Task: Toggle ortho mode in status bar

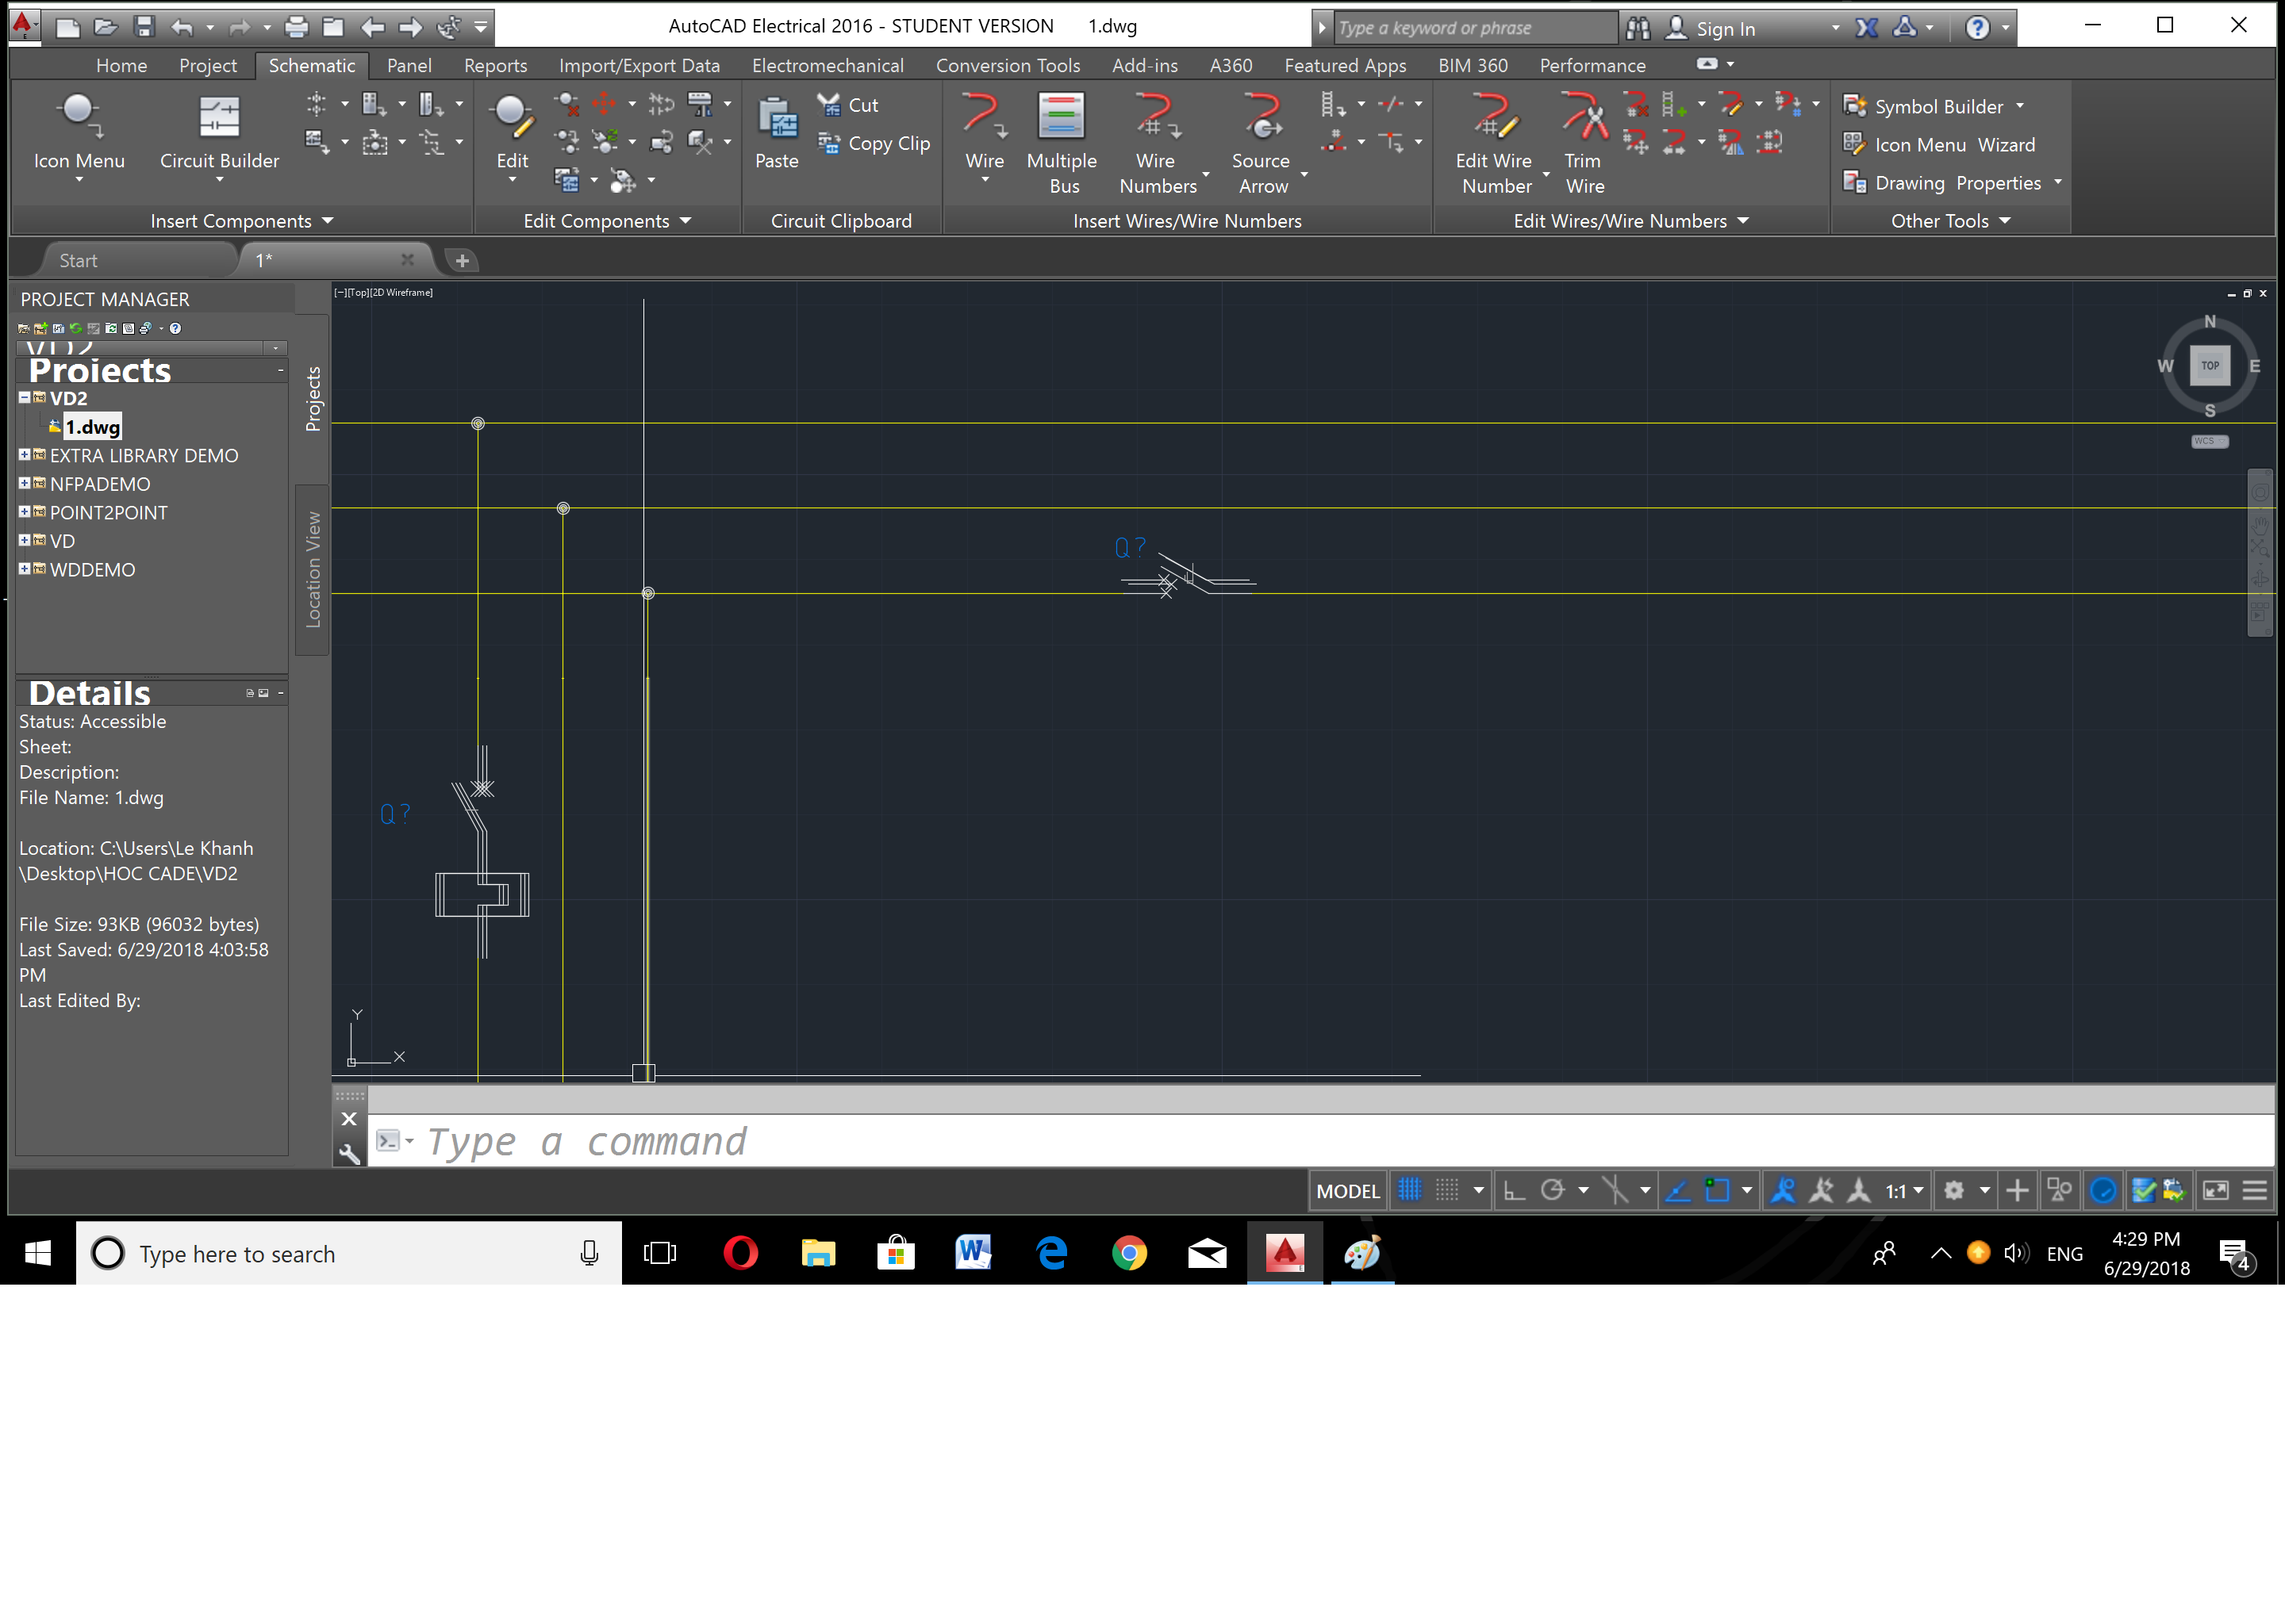Action: click(1514, 1190)
